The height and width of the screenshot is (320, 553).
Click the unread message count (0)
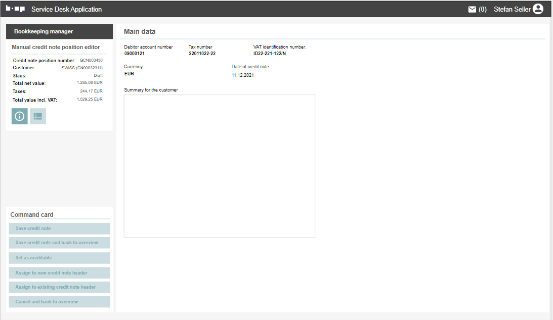[483, 9]
